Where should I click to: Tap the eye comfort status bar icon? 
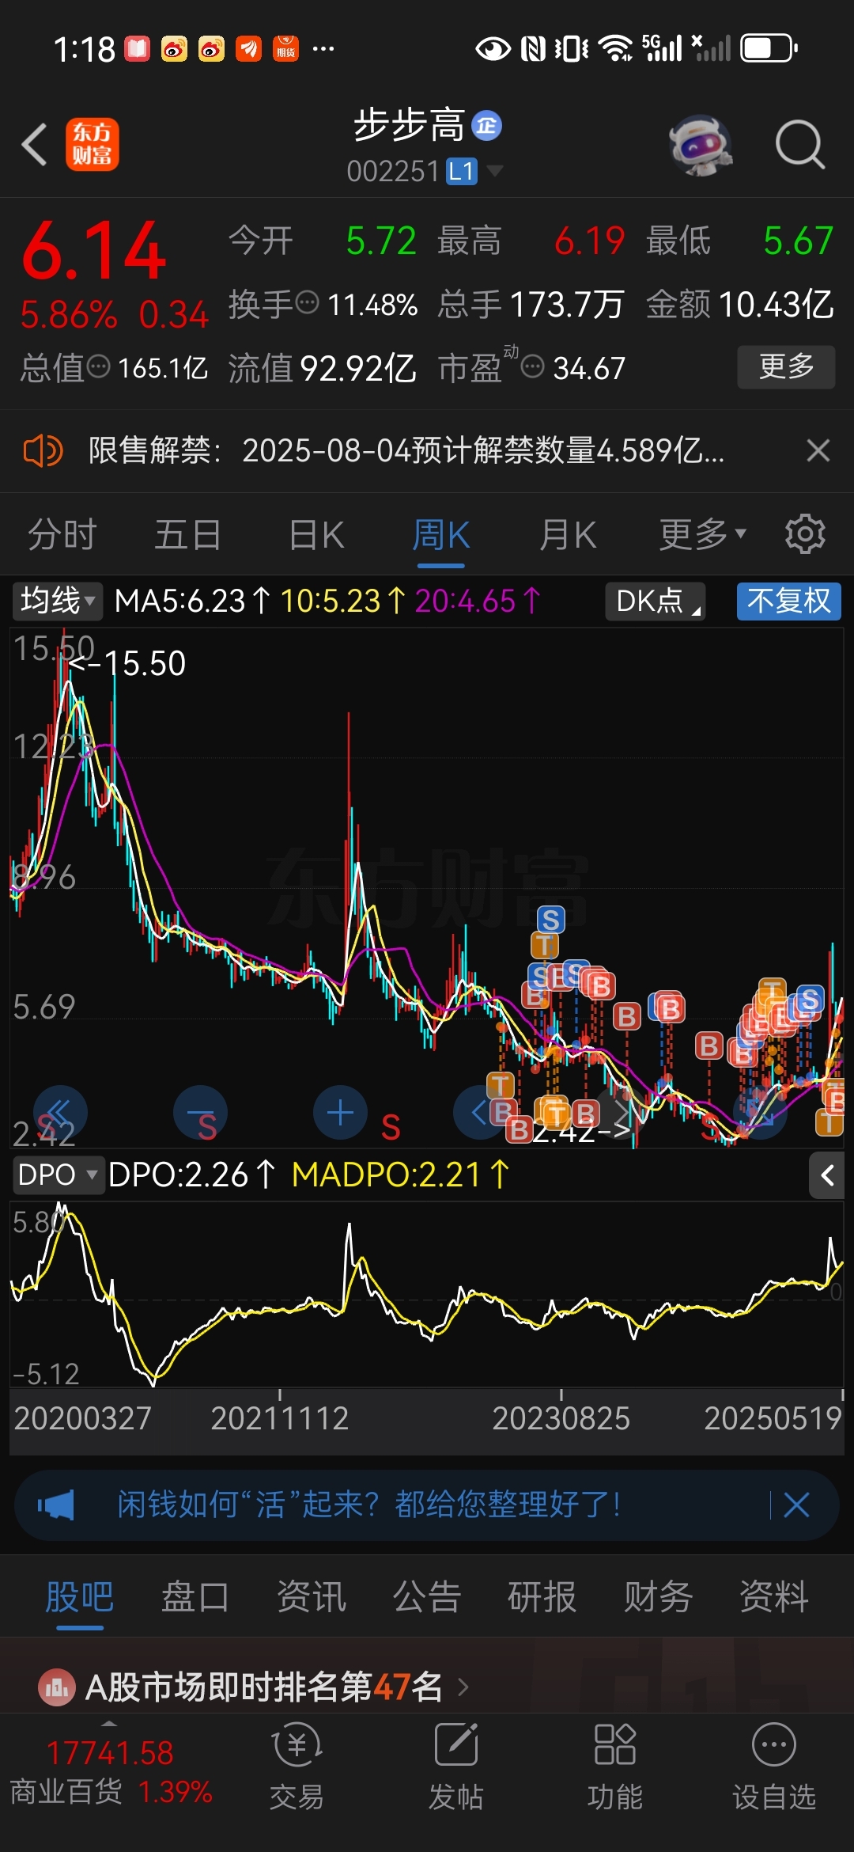(x=493, y=49)
